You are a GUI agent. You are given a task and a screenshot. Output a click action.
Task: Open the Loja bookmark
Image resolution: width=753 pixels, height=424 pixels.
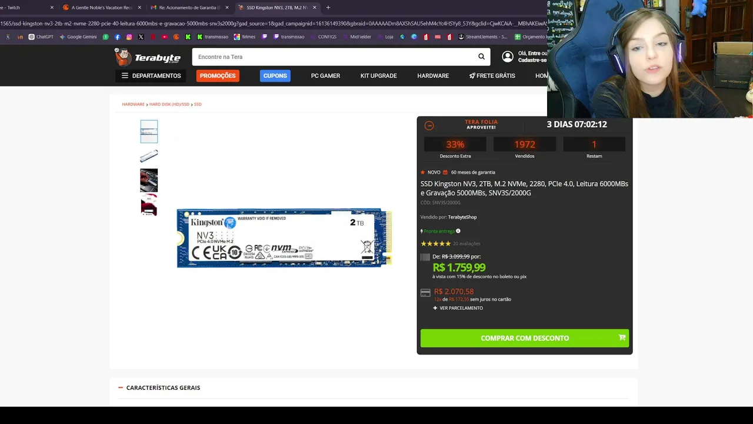pyautogui.click(x=385, y=37)
